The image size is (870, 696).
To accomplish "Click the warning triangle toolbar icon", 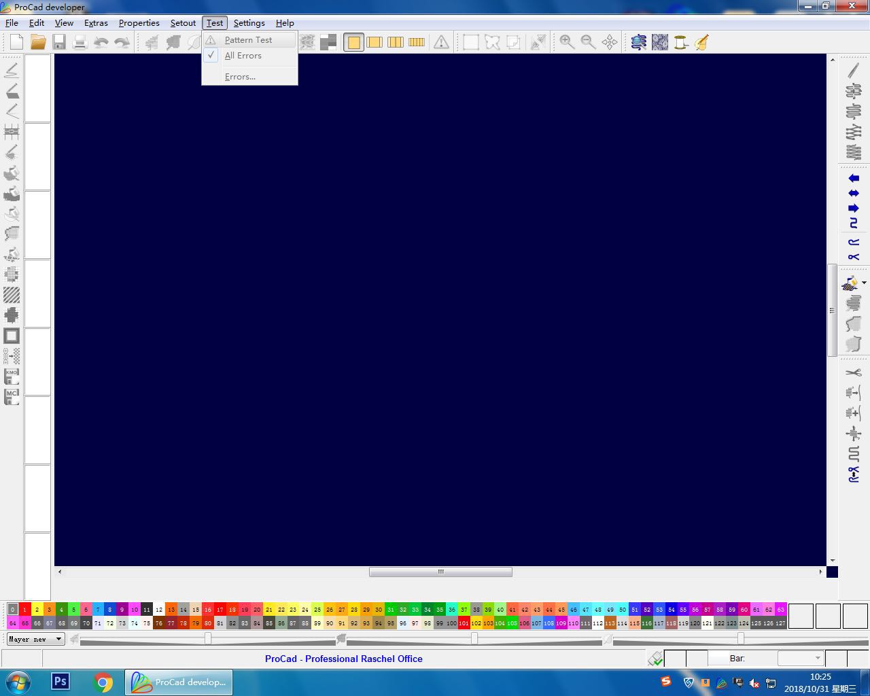I will pos(441,42).
